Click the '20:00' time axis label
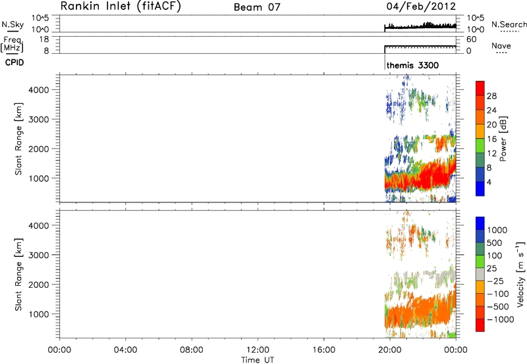This screenshot has height=364, width=527. [390, 350]
